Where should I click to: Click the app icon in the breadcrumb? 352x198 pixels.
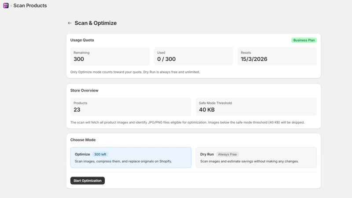6,5
